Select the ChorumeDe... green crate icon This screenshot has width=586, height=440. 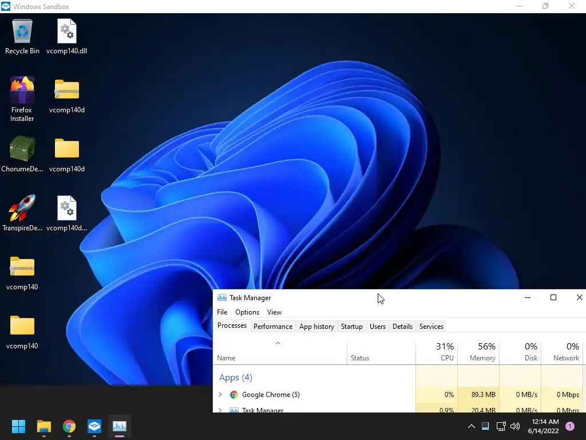point(22,154)
